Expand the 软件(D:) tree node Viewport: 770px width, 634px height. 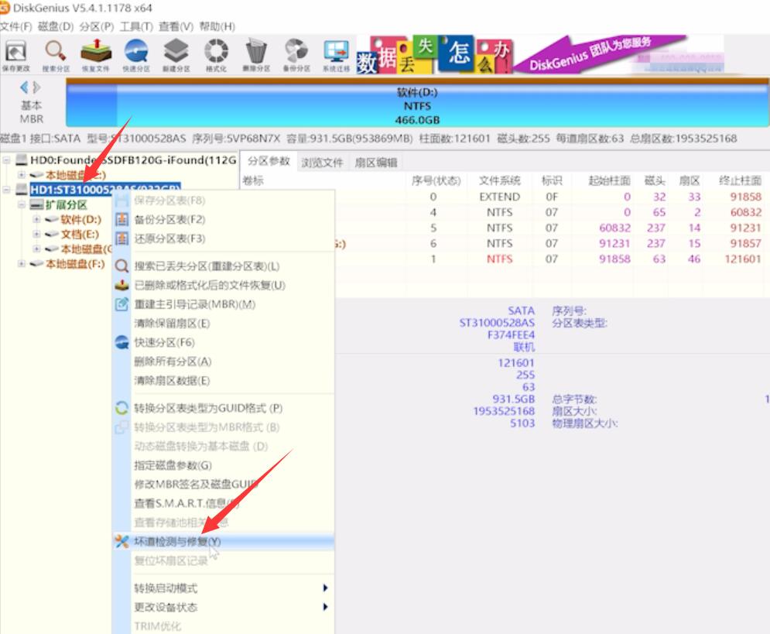coord(37,219)
